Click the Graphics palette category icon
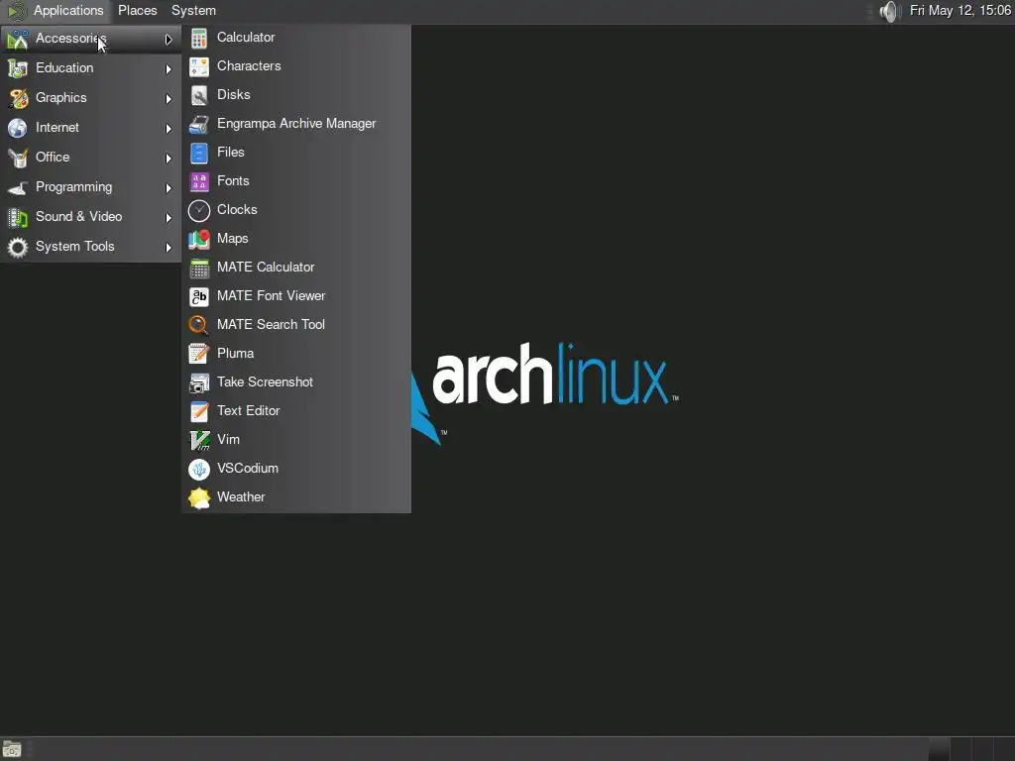Screen dimensions: 1015x761 [x=18, y=98]
